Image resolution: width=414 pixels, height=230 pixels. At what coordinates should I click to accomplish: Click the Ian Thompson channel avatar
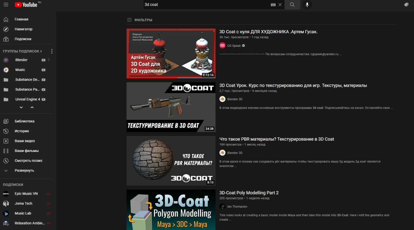click(x=223, y=206)
